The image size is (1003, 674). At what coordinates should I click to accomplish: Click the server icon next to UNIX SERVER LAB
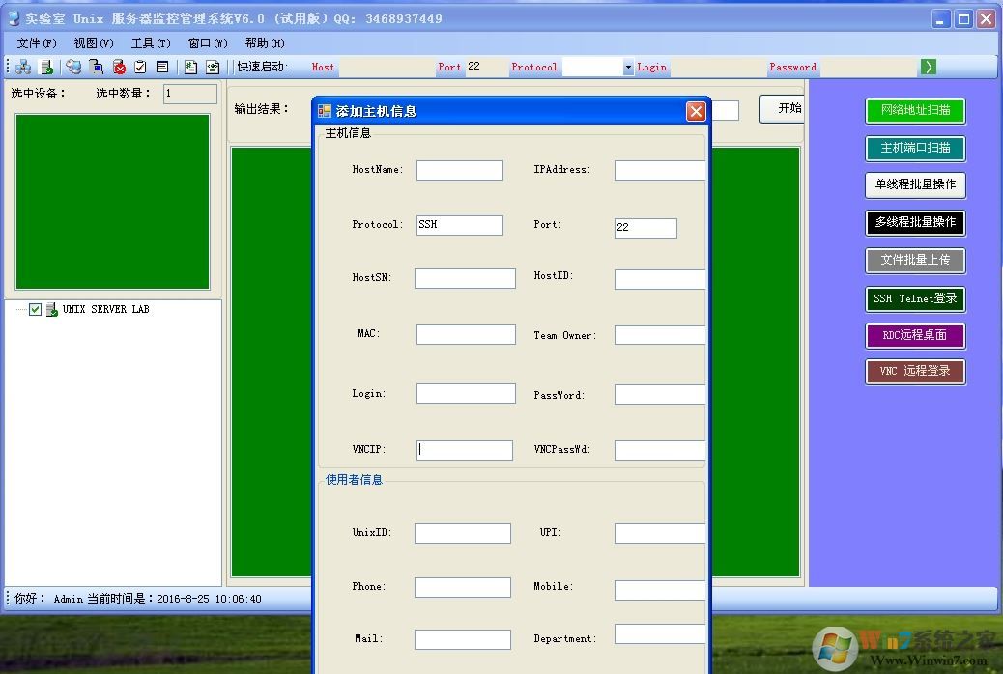(51, 310)
